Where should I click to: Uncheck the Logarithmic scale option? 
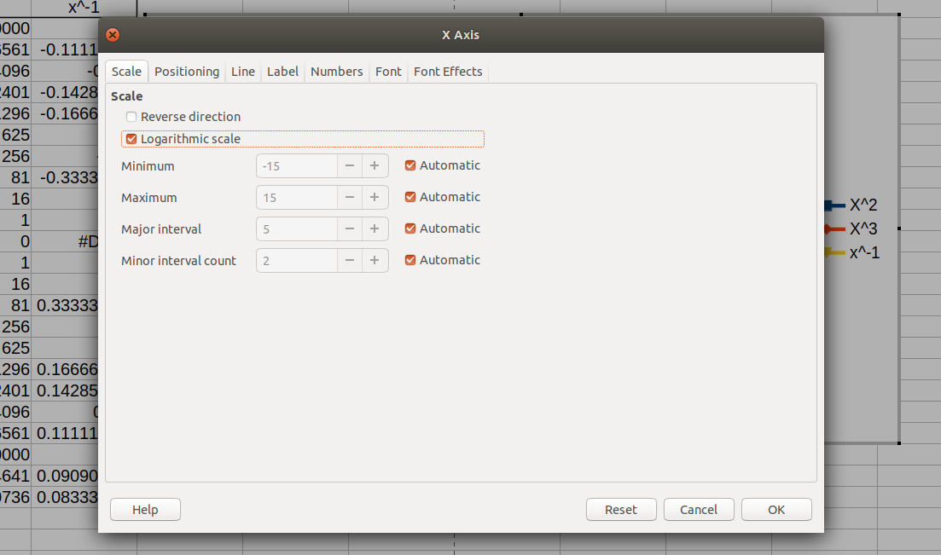coord(131,139)
